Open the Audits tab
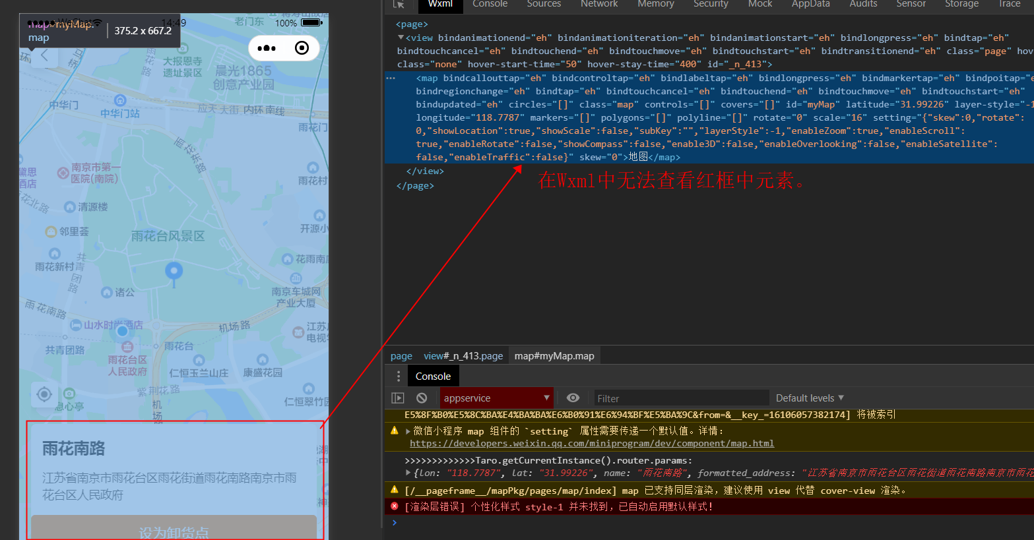The width and height of the screenshot is (1034, 540). point(863,4)
